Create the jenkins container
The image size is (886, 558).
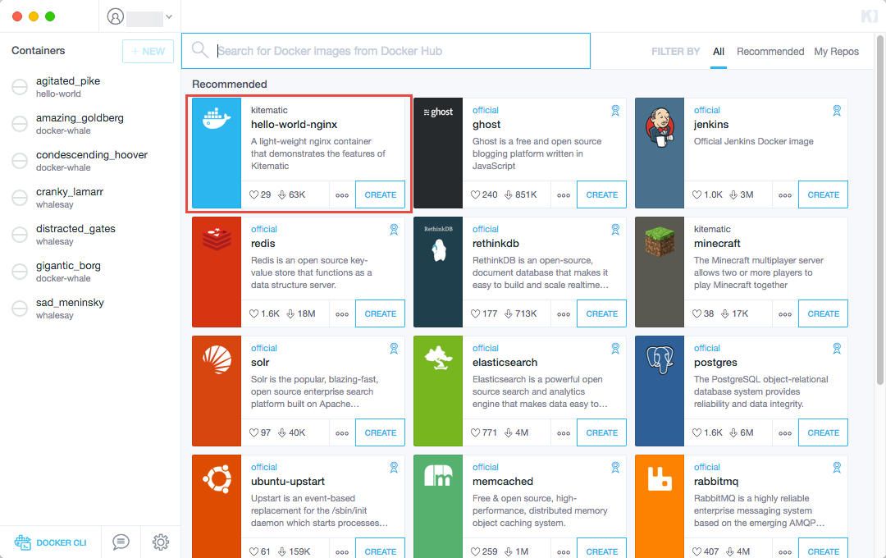[824, 194]
